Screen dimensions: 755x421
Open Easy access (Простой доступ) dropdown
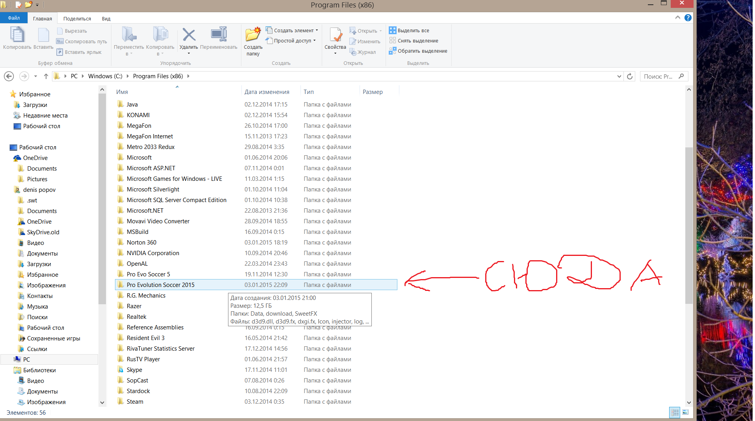coord(291,40)
